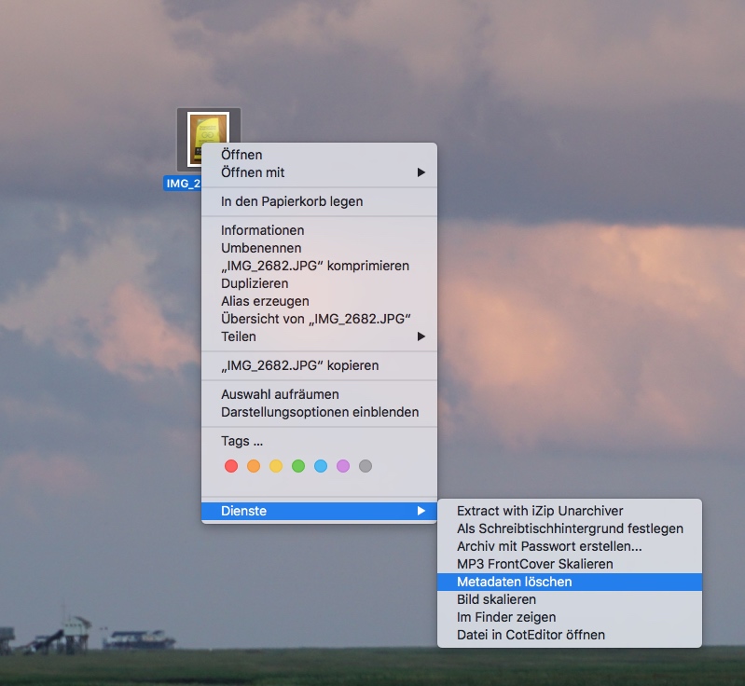This screenshot has width=745, height=686.
Task: Expand the 'Öffnen mit' submenu
Action: pos(319,172)
